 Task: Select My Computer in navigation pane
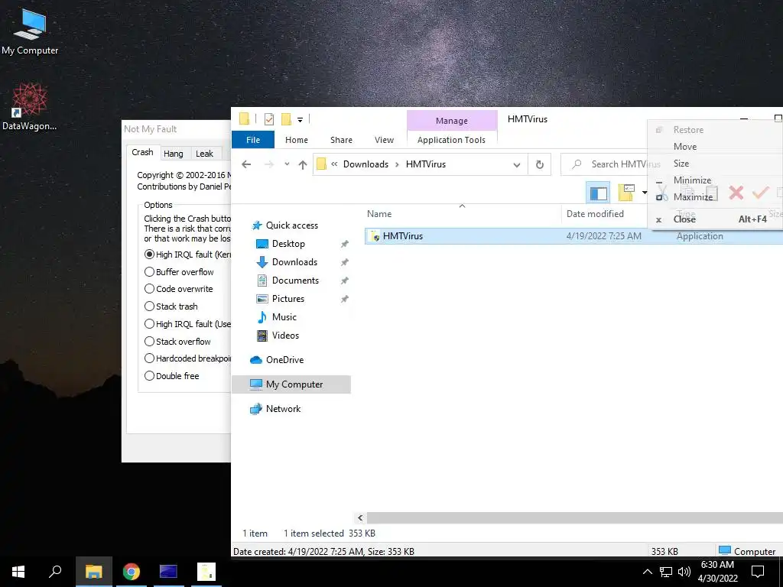coord(291,384)
